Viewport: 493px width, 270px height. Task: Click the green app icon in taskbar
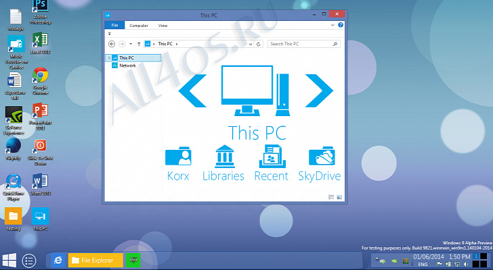pyautogui.click(x=133, y=261)
